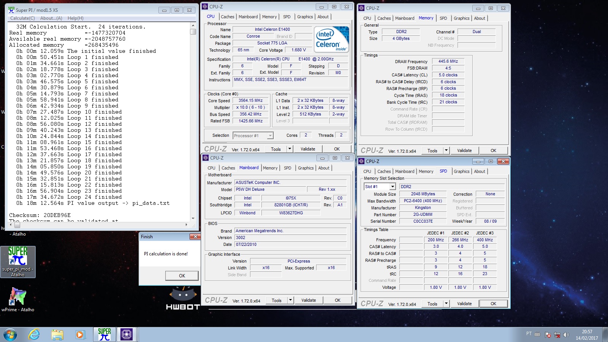Open the Action Center flag icon

548,335
